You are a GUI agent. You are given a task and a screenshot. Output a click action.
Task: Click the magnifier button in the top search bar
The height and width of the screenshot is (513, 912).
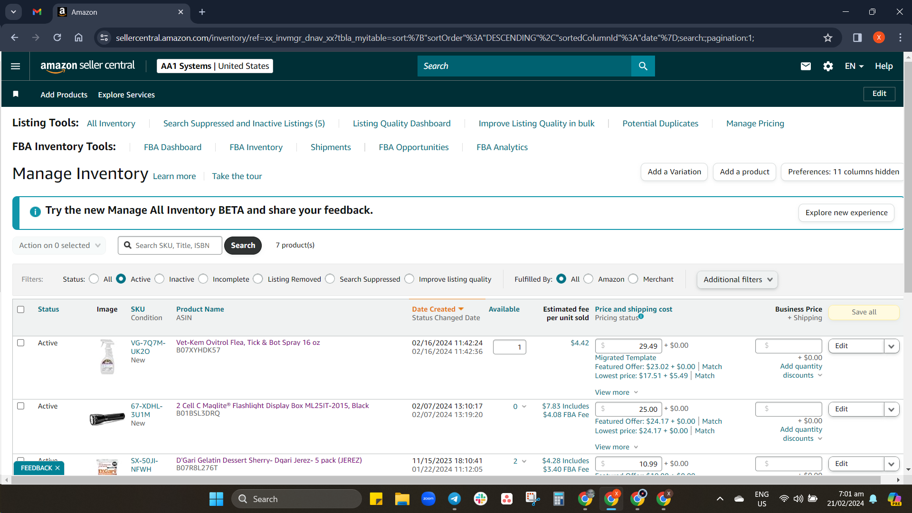pos(643,66)
